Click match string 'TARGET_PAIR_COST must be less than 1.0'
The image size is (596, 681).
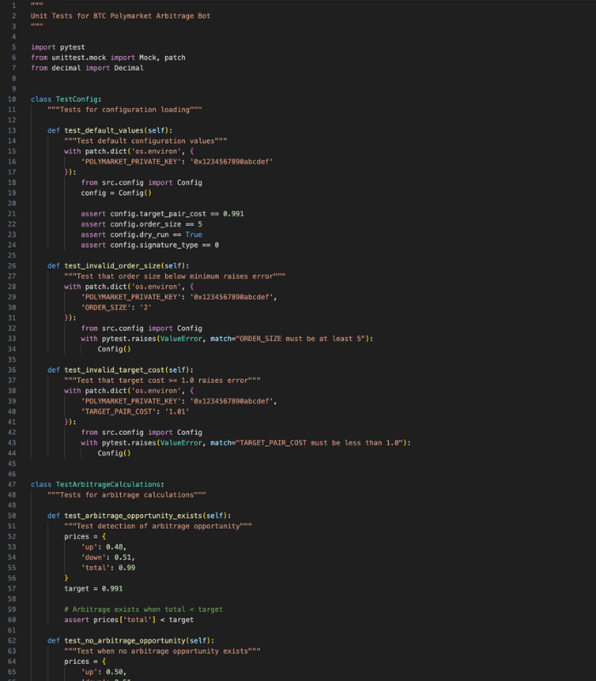pos(318,443)
